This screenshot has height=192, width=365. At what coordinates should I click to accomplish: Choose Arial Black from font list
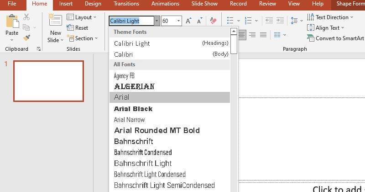click(x=133, y=109)
